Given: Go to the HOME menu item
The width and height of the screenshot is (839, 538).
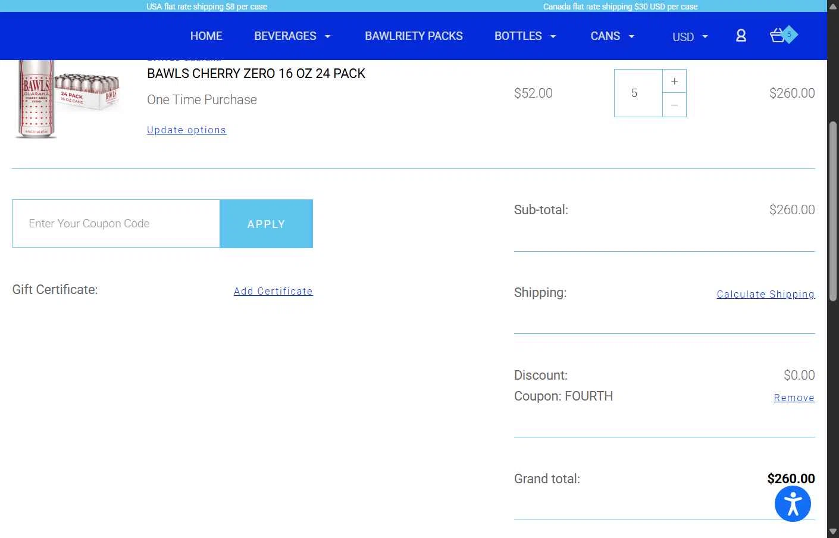Looking at the screenshot, I should tap(206, 36).
